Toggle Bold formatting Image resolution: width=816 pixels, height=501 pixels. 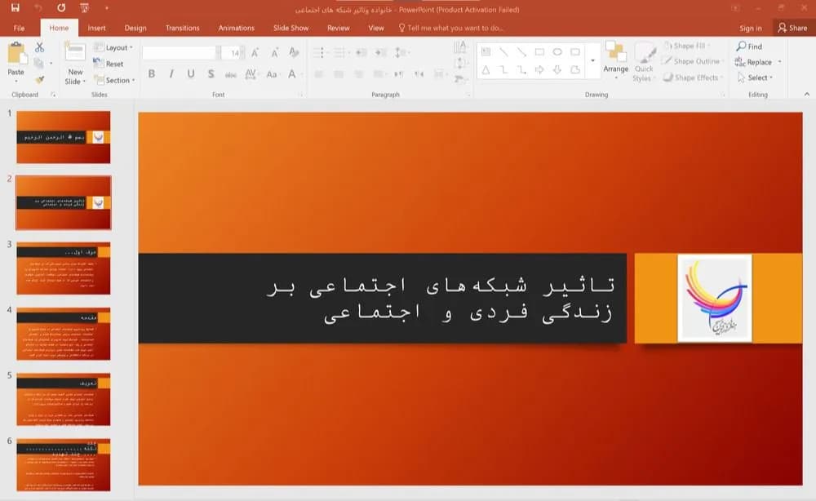152,74
